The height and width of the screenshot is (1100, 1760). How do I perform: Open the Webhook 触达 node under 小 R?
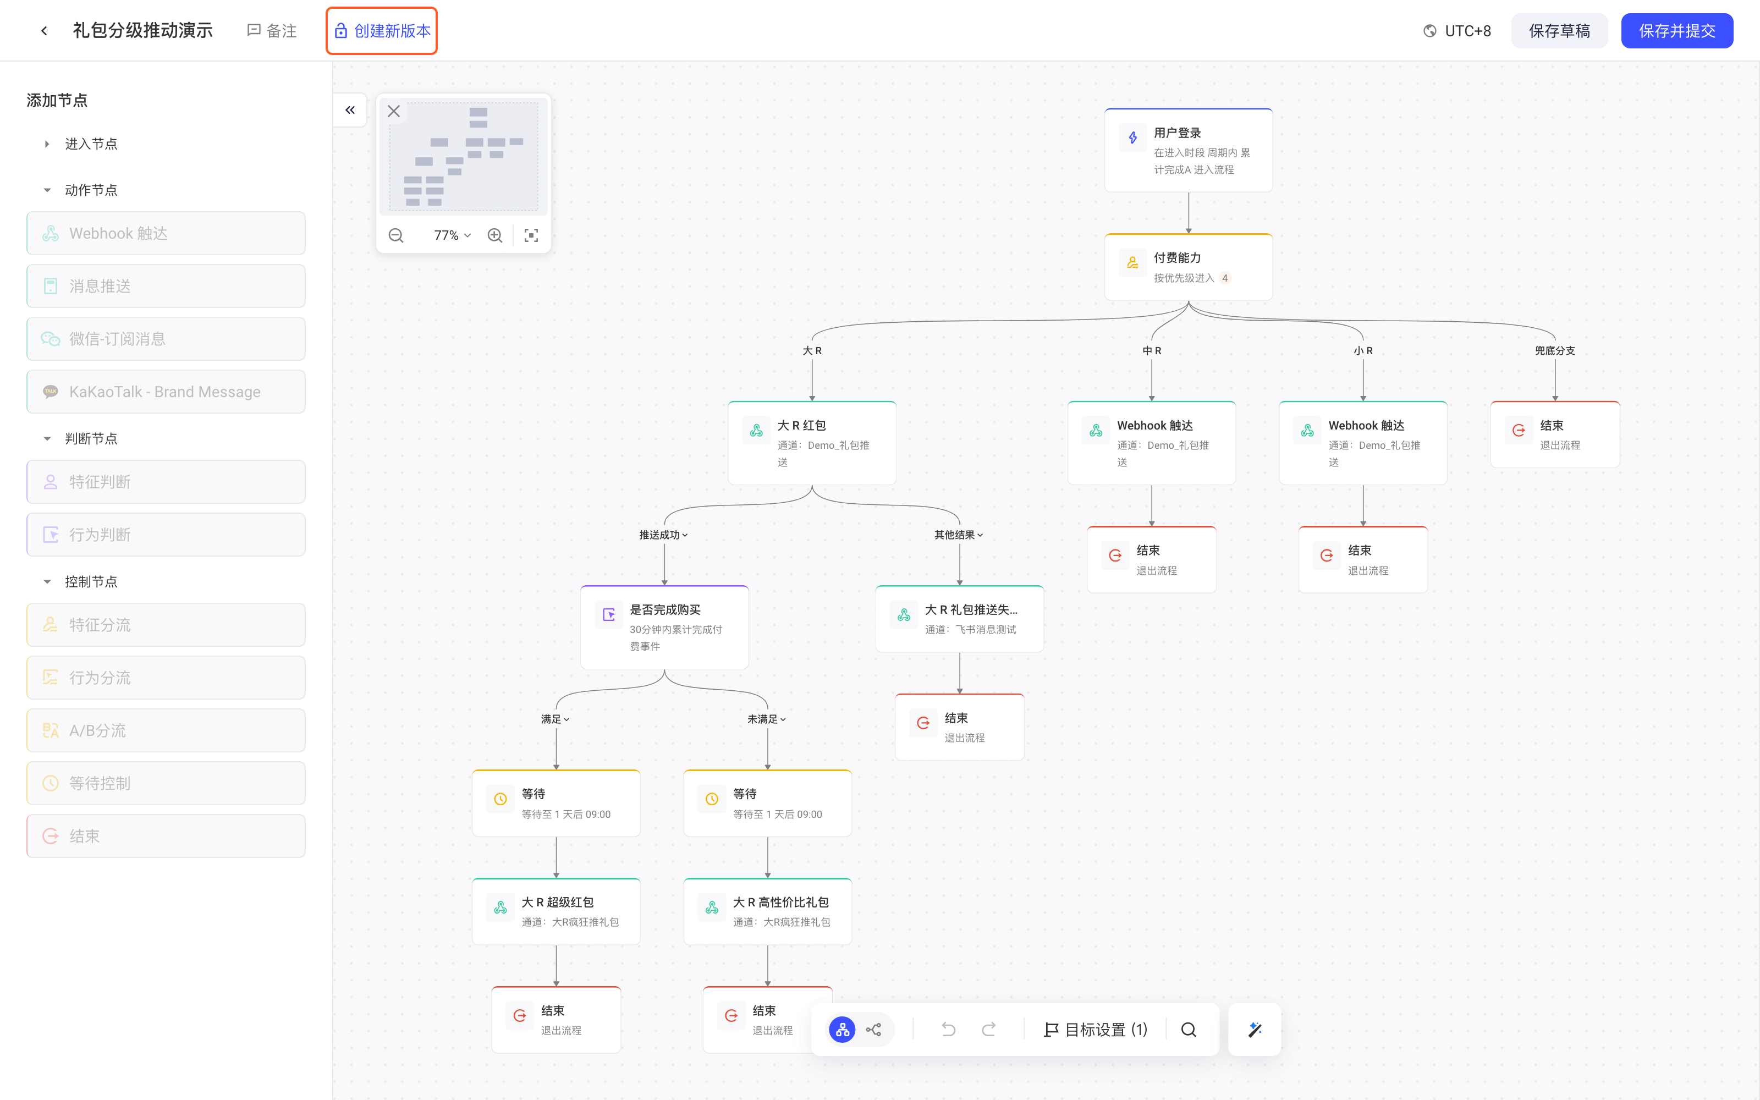click(1363, 443)
